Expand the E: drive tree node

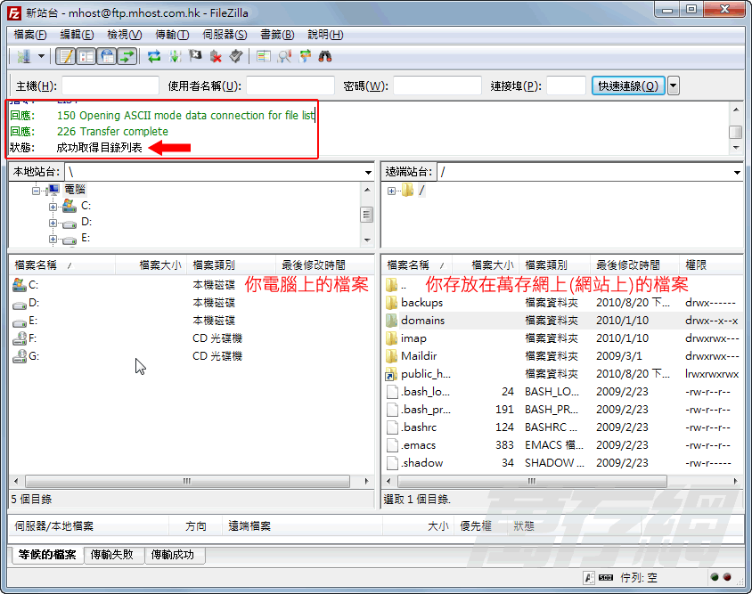click(x=53, y=240)
